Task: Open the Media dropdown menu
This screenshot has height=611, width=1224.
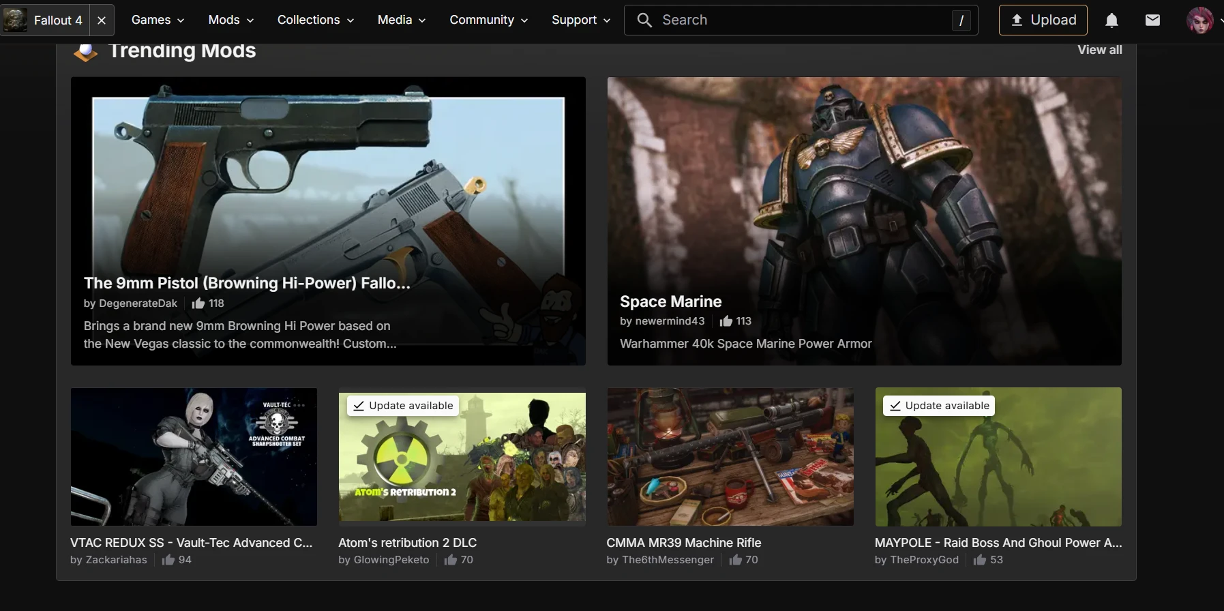Action: (402, 20)
